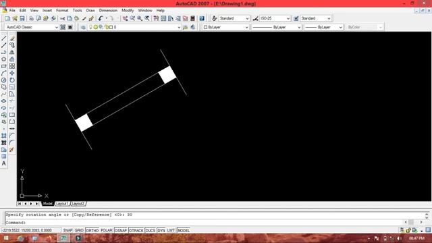Select the Mirror modify tool
Image resolution: width=432 pixels, height=243 pixels.
(x=12, y=52)
